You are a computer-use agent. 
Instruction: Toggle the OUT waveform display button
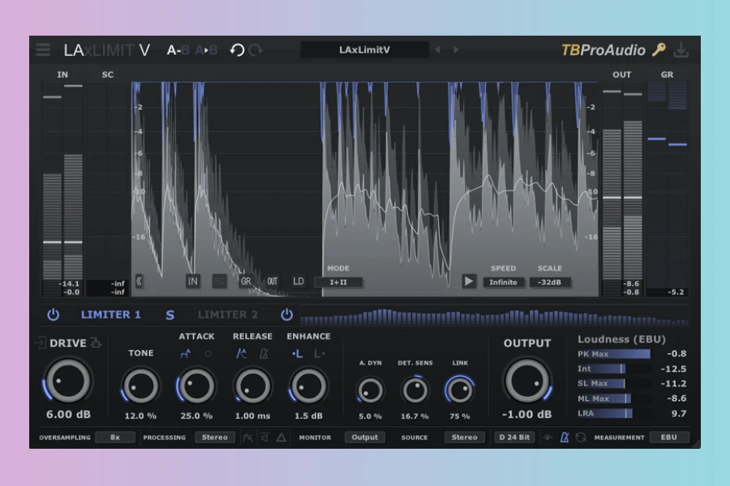[273, 281]
